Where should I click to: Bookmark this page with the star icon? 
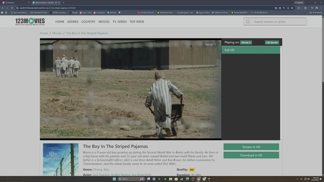click(292, 8)
